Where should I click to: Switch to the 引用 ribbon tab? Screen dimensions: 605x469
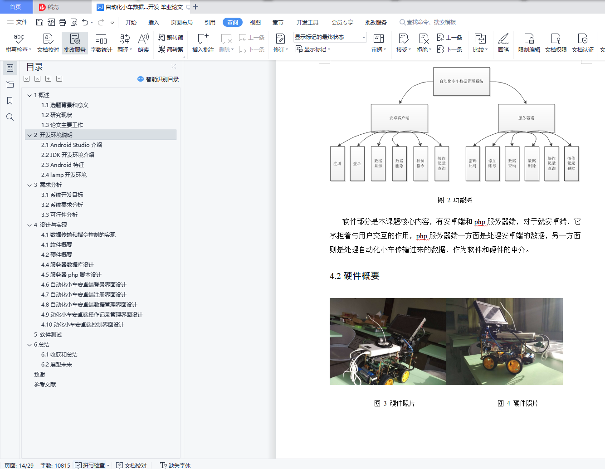tap(210, 22)
